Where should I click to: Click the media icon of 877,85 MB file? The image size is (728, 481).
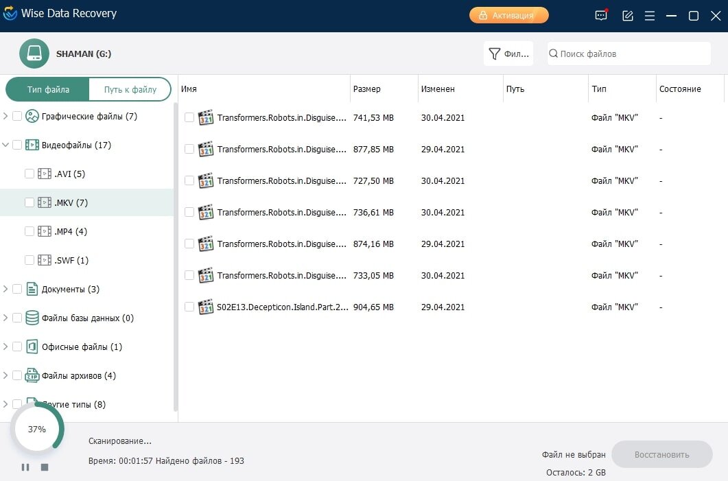pos(206,149)
